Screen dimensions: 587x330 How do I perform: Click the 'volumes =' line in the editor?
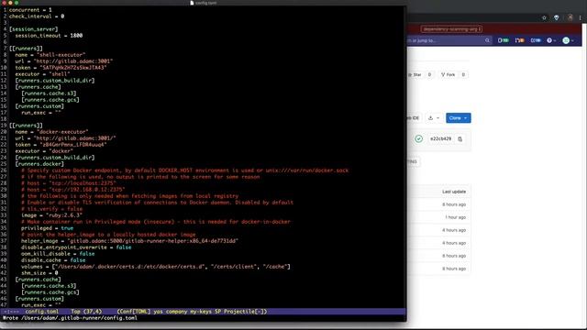pos(156,267)
